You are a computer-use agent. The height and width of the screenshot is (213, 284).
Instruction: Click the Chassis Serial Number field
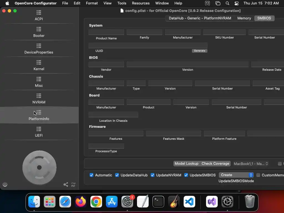(222, 83)
